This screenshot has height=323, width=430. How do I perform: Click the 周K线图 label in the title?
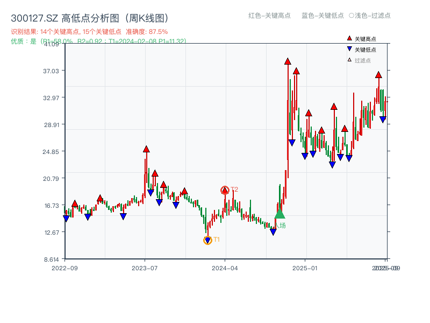point(147,17)
